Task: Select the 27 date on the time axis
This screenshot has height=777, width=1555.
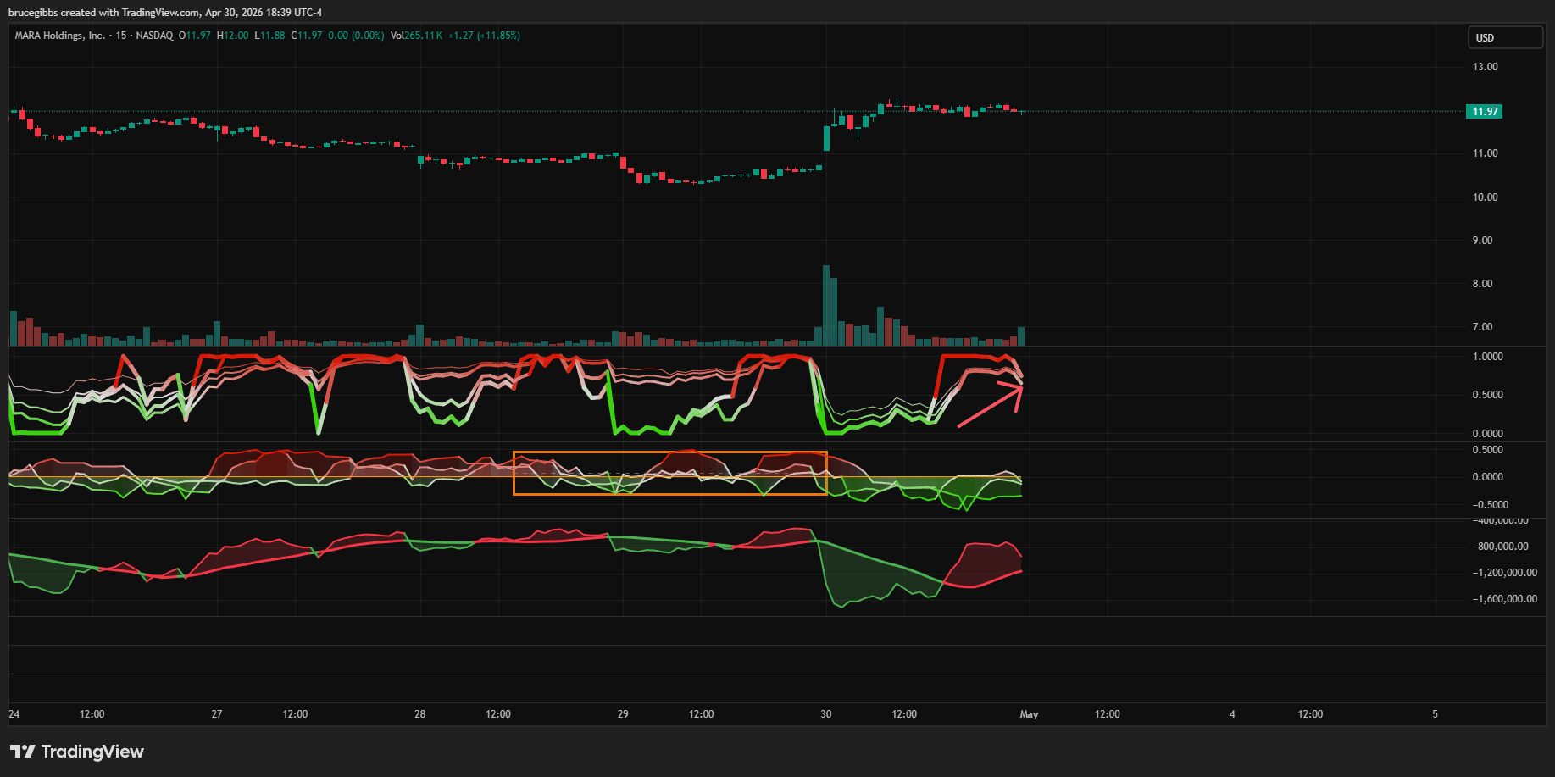Action: [217, 714]
